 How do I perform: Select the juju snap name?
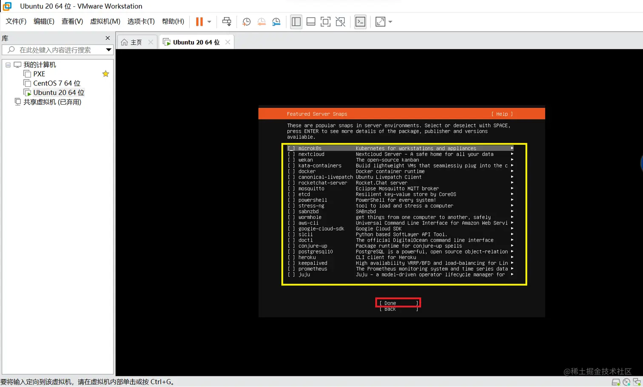pyautogui.click(x=304, y=275)
